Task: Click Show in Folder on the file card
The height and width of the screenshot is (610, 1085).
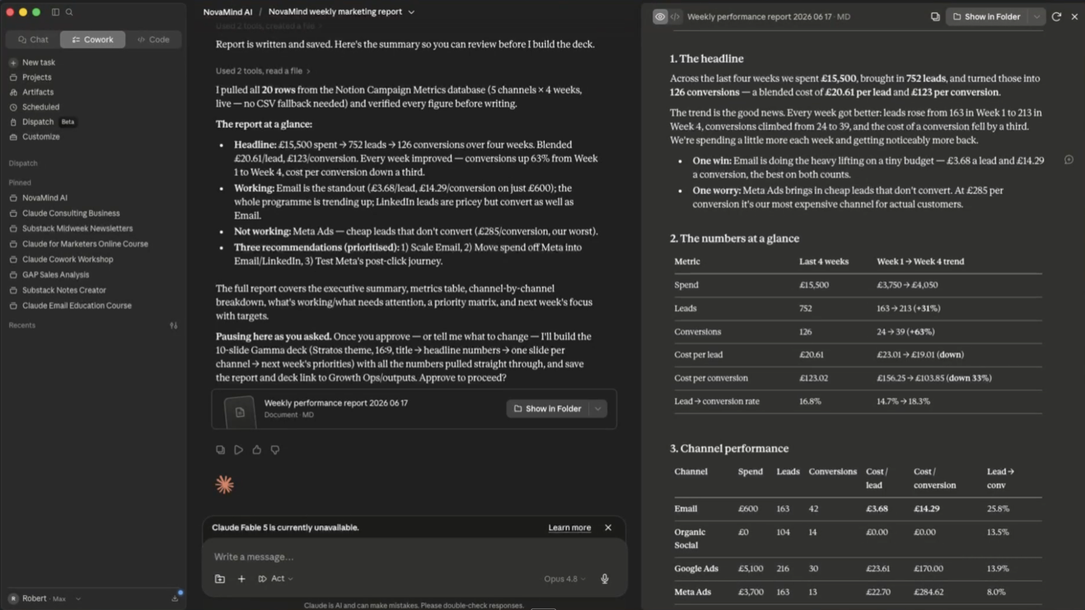Action: coord(548,408)
